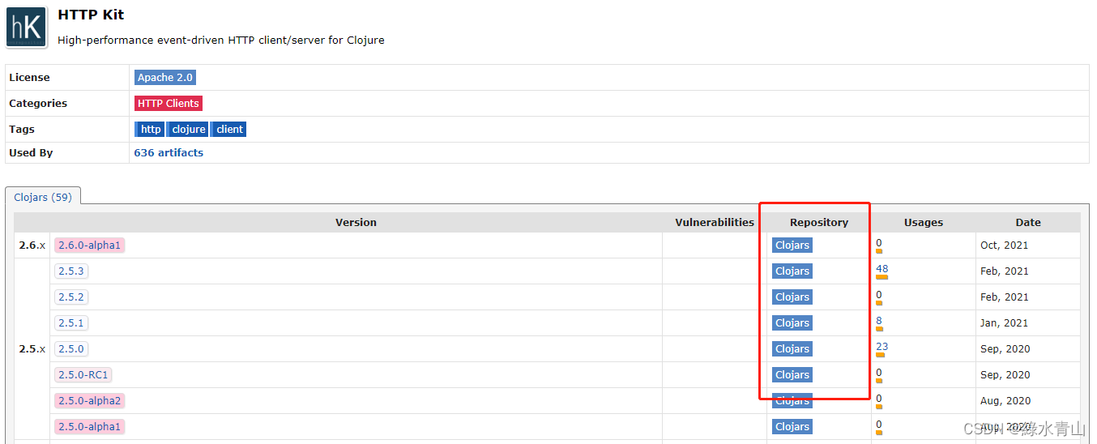The width and height of the screenshot is (1097, 444).
Task: Open the Apache 2.0 license badge
Action: tap(165, 78)
